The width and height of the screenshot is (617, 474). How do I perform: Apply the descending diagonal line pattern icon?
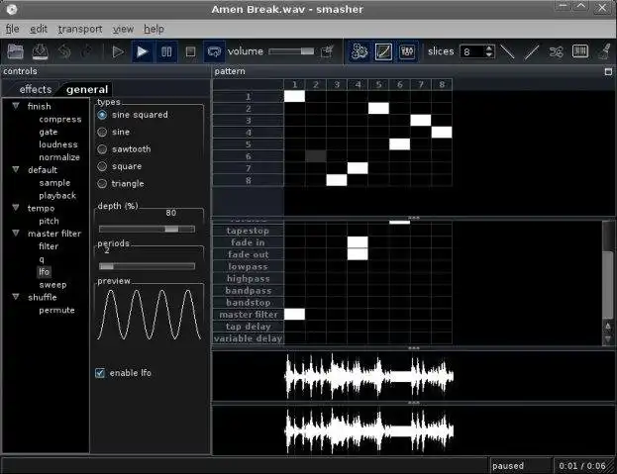click(508, 51)
